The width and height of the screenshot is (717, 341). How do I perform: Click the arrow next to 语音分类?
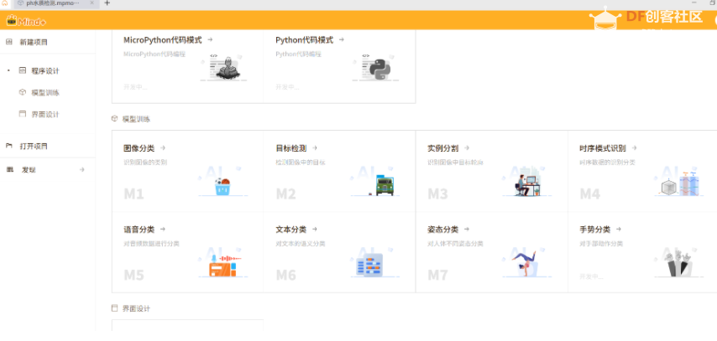pyautogui.click(x=163, y=230)
